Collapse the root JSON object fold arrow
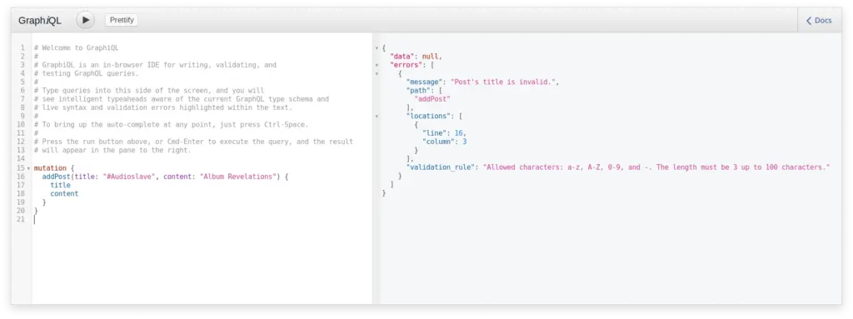853x319 pixels. click(x=377, y=48)
